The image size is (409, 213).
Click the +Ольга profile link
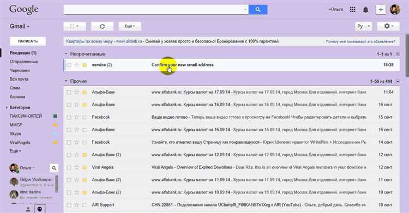coord(336,9)
